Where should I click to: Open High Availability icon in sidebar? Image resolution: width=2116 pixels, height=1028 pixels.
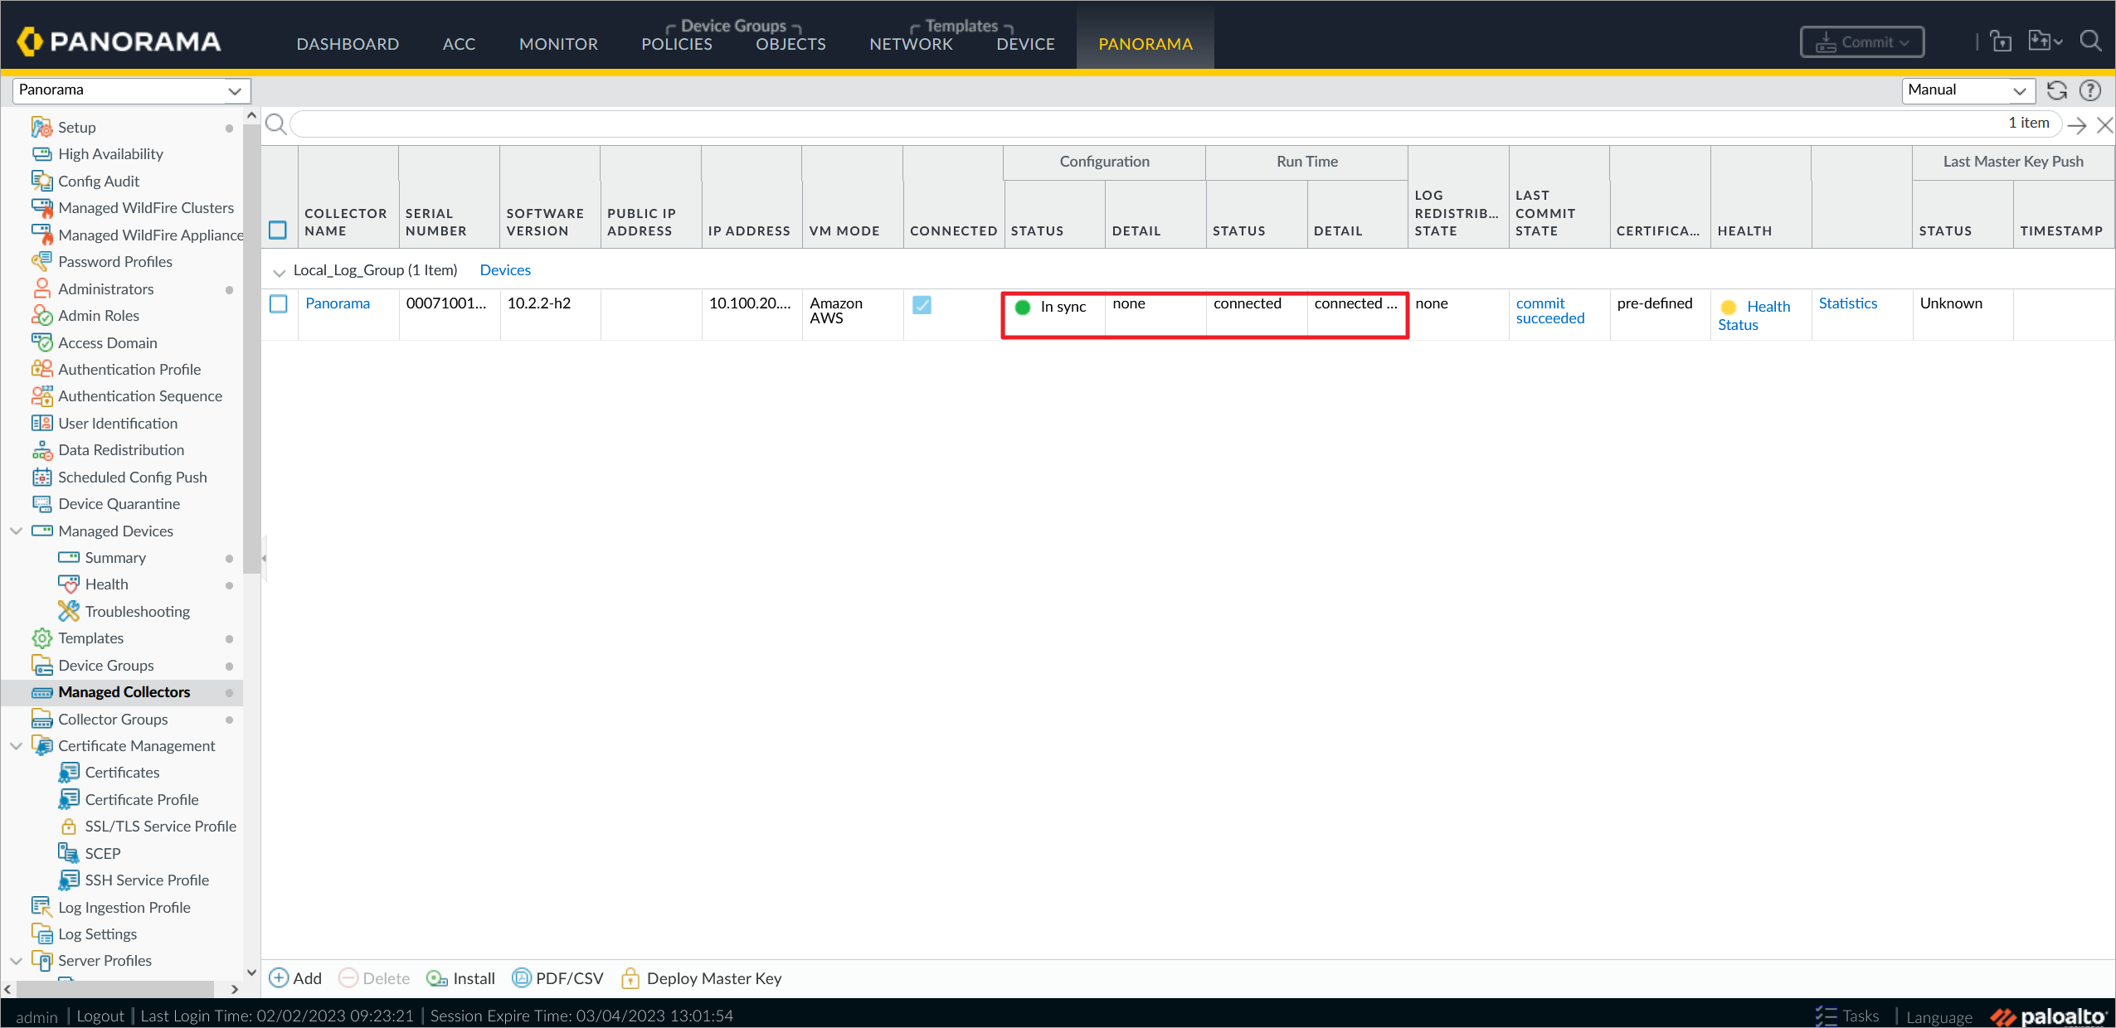(x=41, y=154)
